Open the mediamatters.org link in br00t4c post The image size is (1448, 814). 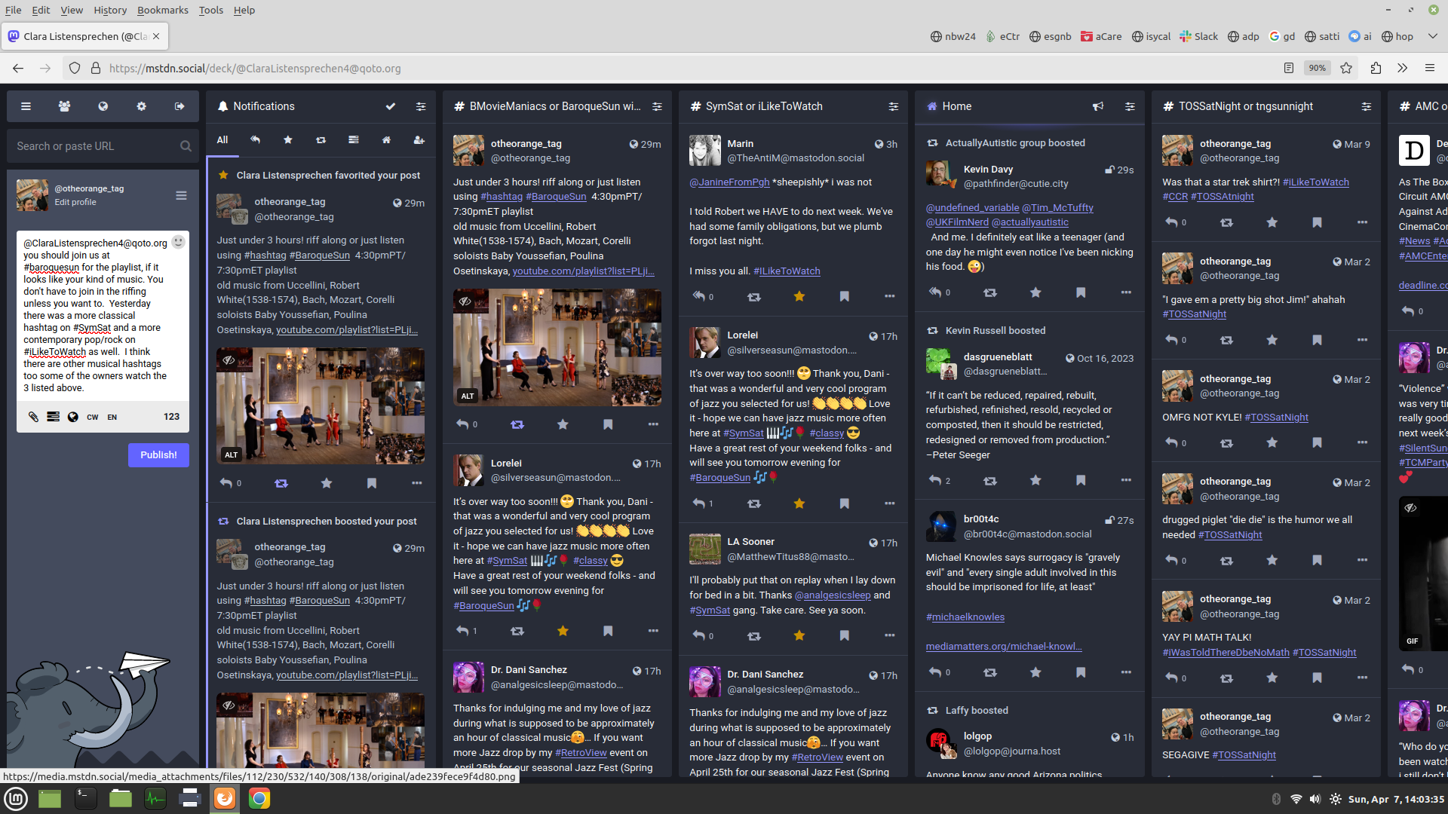(1003, 646)
